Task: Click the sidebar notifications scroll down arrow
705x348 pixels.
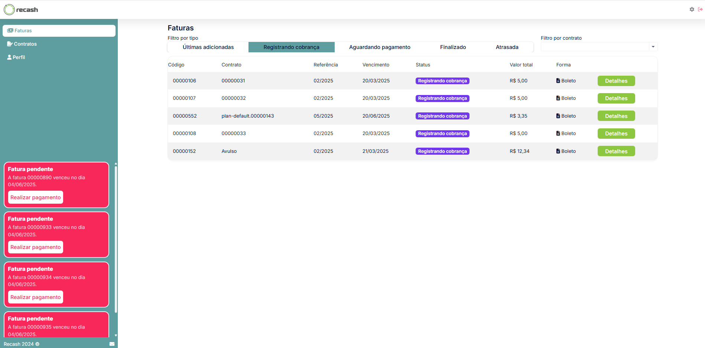Action: tap(116, 335)
